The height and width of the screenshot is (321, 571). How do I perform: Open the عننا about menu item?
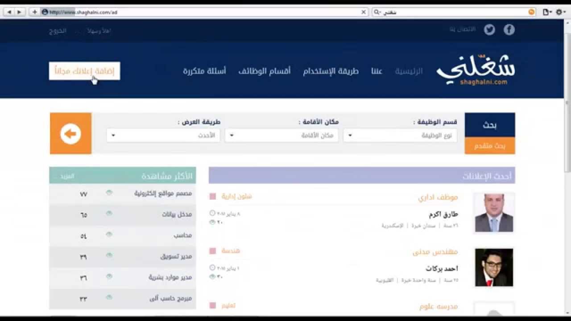tap(377, 71)
